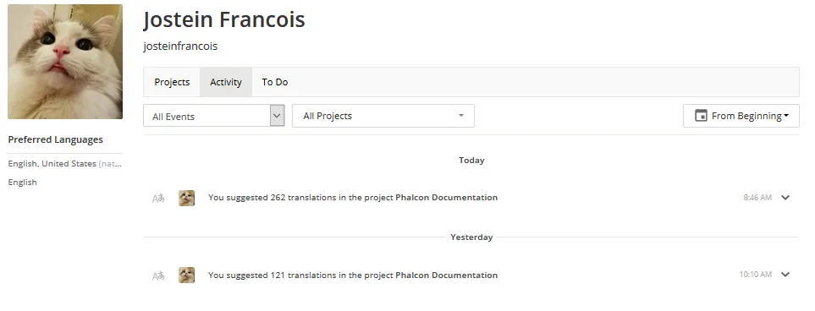815x311 pixels.
Task: Click the cat avatar in yesterday's entry
Action: pyautogui.click(x=186, y=276)
